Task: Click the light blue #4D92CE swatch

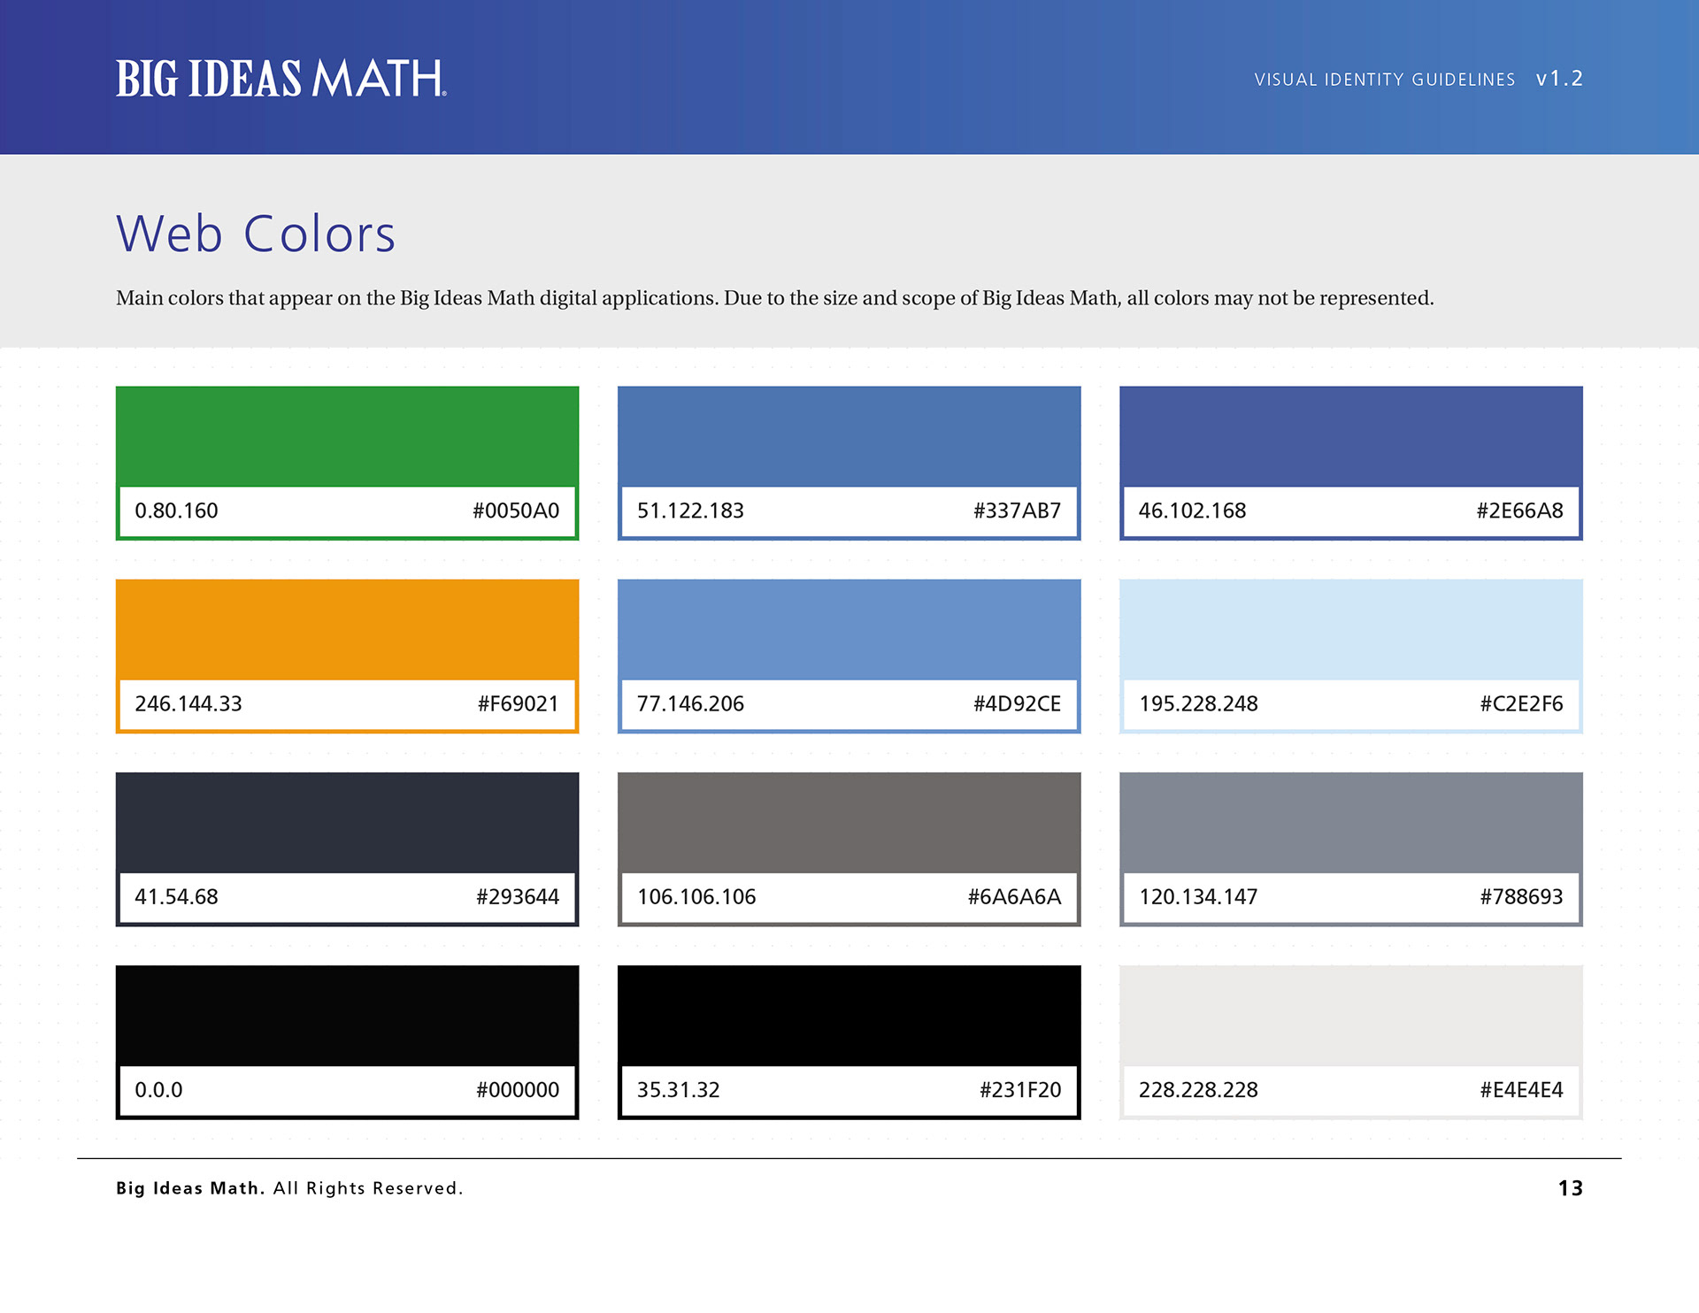Action: [849, 629]
